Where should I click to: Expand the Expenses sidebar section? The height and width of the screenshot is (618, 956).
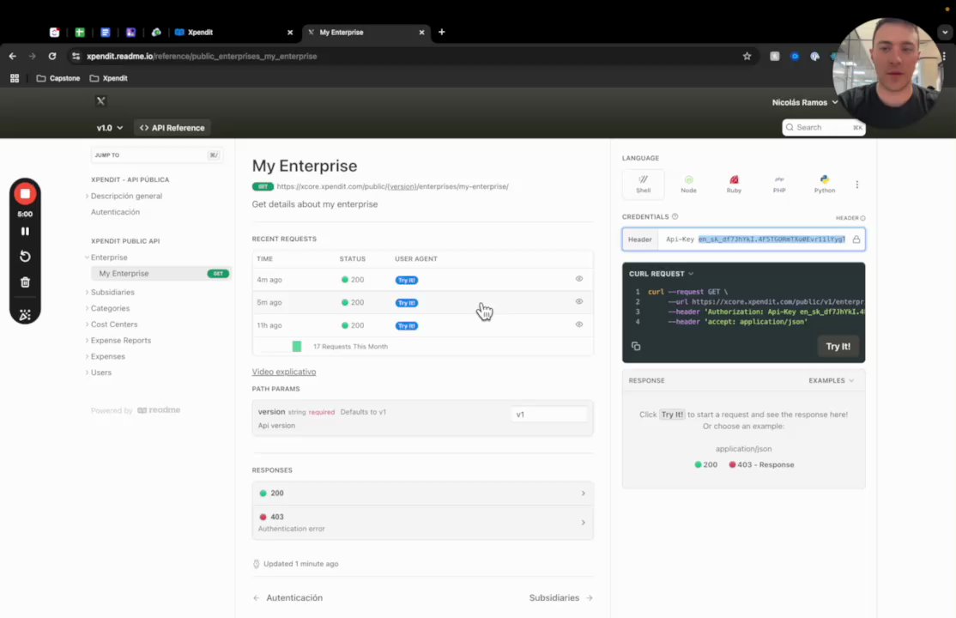tap(107, 356)
